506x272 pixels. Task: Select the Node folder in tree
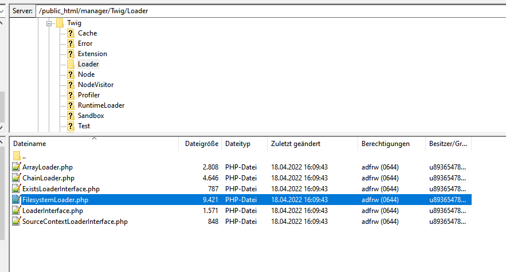click(x=86, y=74)
